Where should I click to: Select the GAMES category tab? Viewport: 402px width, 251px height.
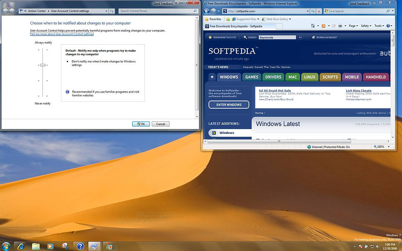(252, 77)
